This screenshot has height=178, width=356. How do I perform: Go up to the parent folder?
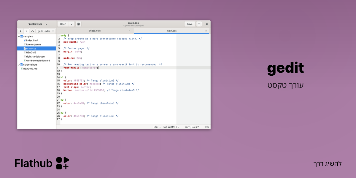pyautogui.click(x=33, y=31)
